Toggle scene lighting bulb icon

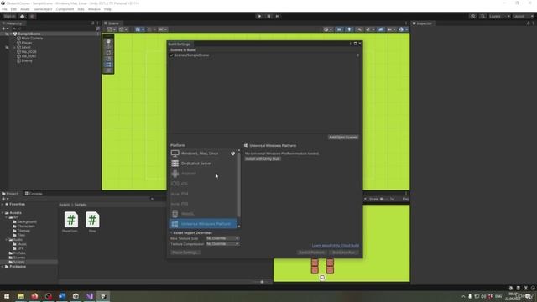(349, 29)
